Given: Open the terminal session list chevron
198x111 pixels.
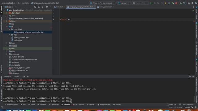Looking at the screenshot, I should (28, 76).
